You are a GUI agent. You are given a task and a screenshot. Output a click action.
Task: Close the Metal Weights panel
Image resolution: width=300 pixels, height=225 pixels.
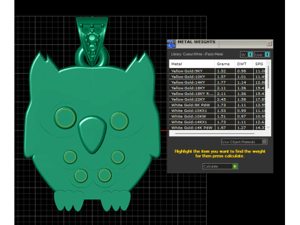(269, 43)
